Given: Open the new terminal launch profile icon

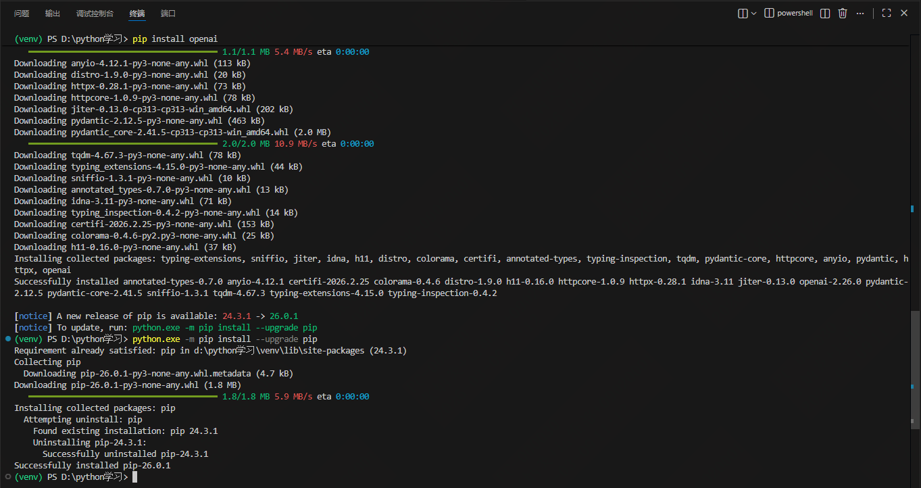Looking at the screenshot, I should tap(743, 13).
